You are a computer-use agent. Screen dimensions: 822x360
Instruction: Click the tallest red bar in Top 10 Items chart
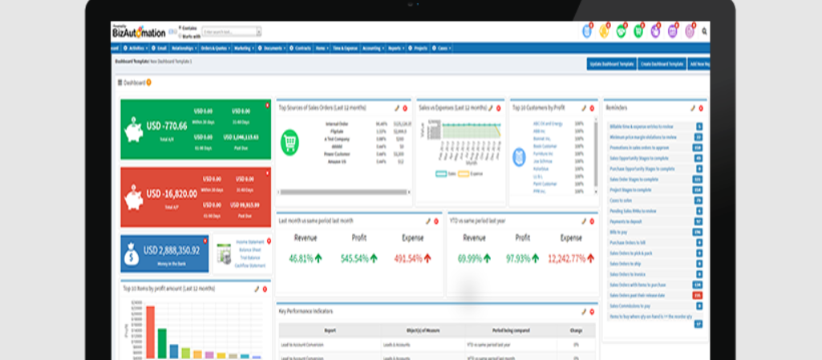151,332
